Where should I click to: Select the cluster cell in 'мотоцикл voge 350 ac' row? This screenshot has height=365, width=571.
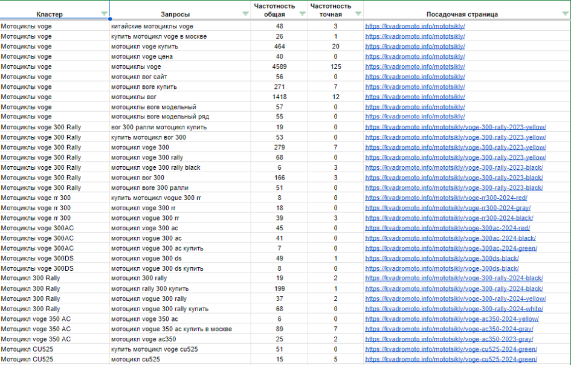coord(54,318)
